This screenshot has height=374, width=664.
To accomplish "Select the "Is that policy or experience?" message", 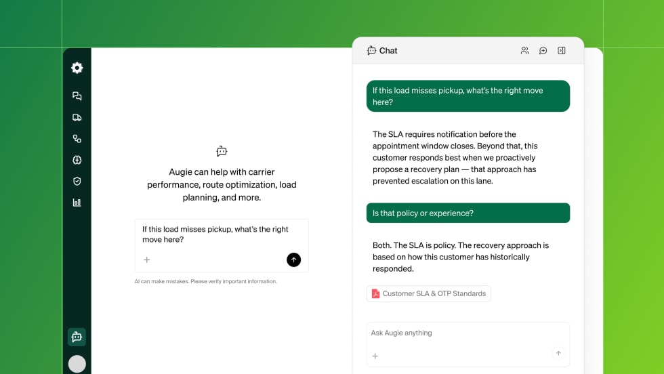I will pos(468,213).
